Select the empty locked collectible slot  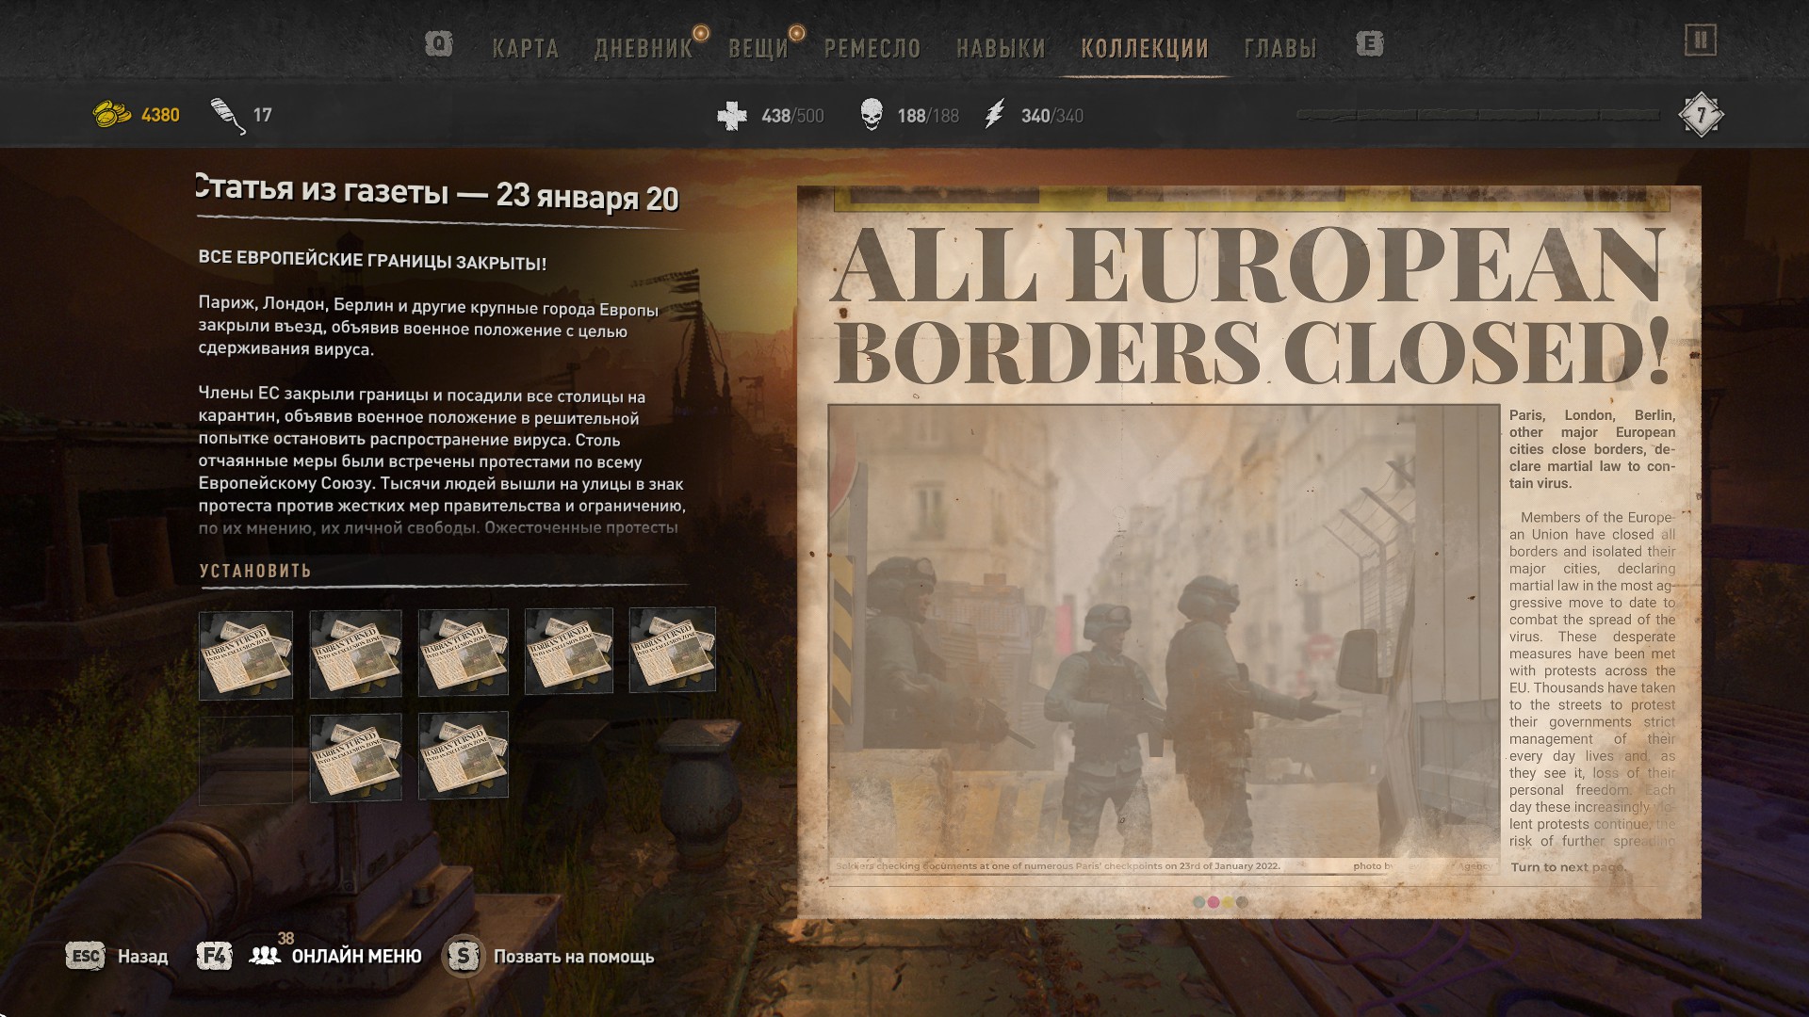click(x=246, y=758)
